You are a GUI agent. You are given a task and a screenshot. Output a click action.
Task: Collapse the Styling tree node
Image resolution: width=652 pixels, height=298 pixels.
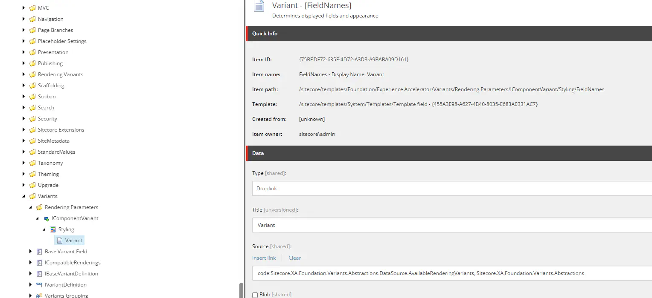coord(44,229)
